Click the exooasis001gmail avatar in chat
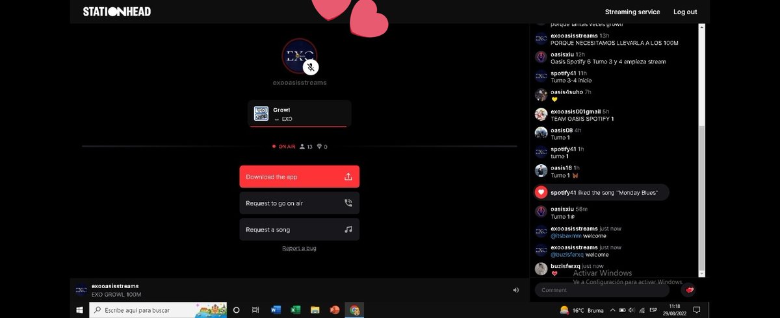 [541, 114]
